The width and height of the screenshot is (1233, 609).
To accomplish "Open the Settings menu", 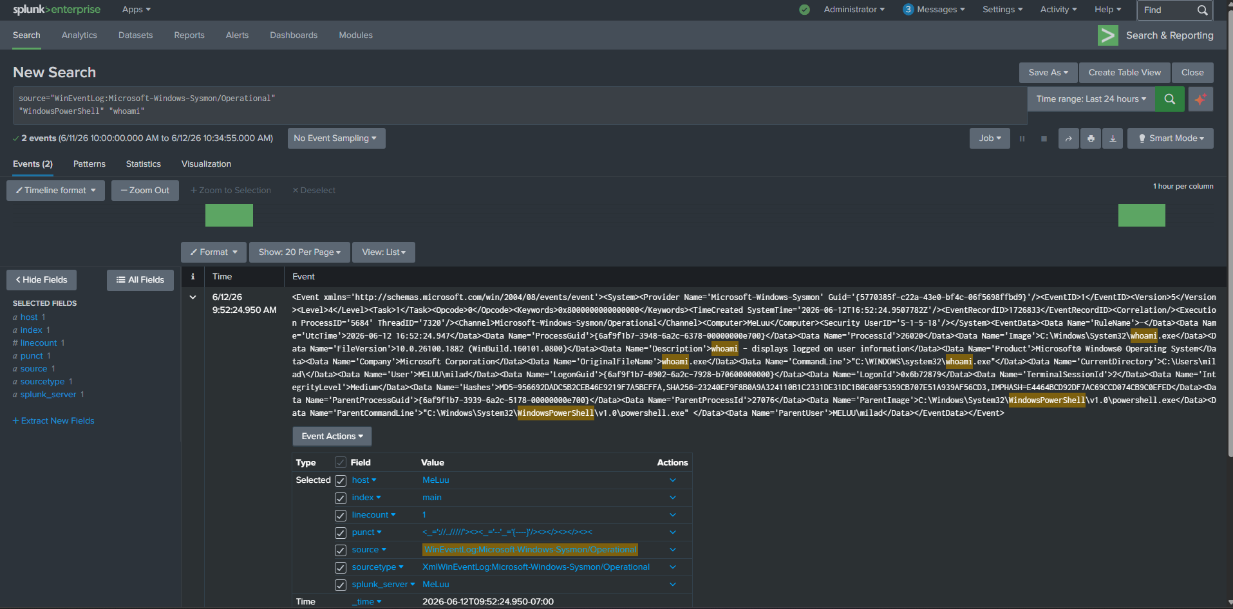I will pyautogui.click(x=1002, y=10).
